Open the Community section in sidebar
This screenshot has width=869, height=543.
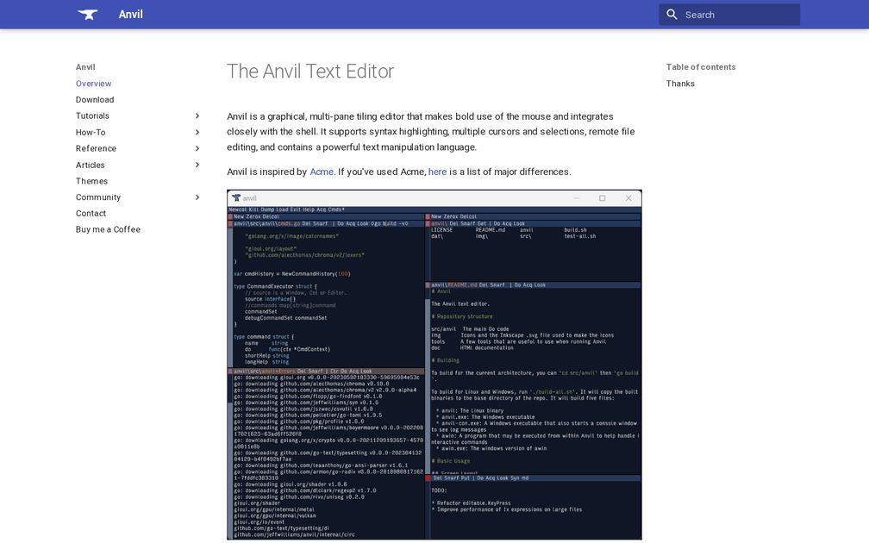coord(98,197)
